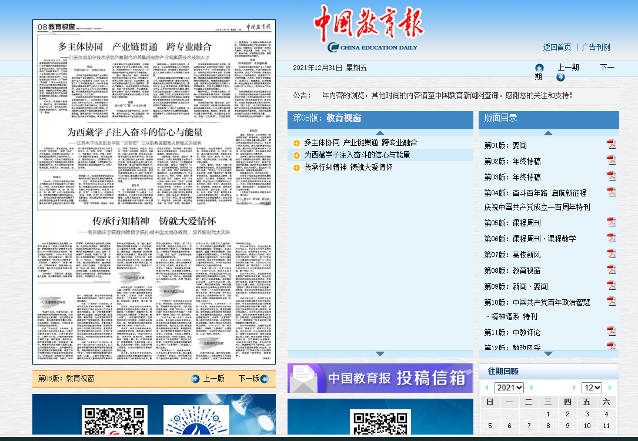The width and height of the screenshot is (638, 441).
Task: Click the PDF icon beside 第09版 新闻·要闻
Action: click(x=611, y=286)
